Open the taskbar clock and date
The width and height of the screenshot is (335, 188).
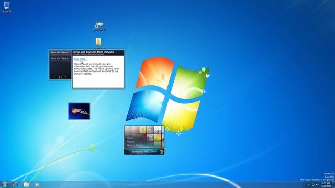point(326,184)
